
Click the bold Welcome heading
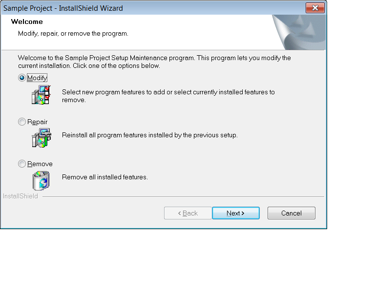[x=27, y=22]
